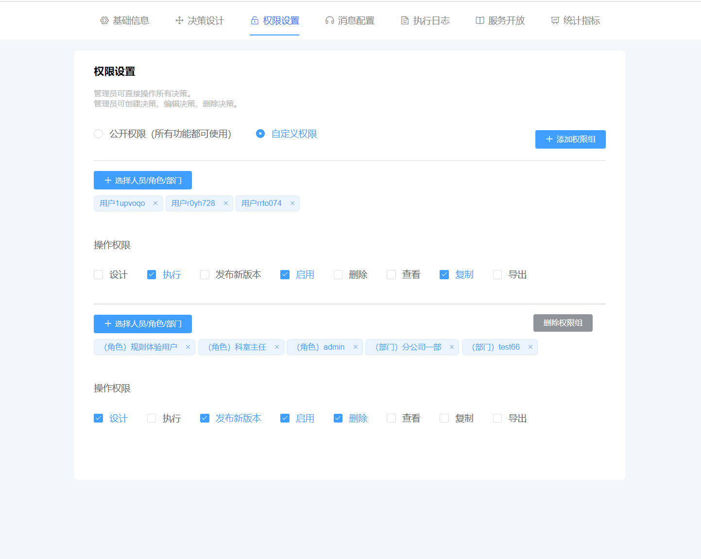The height and width of the screenshot is (559, 701).
Task: Switch to the 消息配置 tab
Action: click(349, 20)
